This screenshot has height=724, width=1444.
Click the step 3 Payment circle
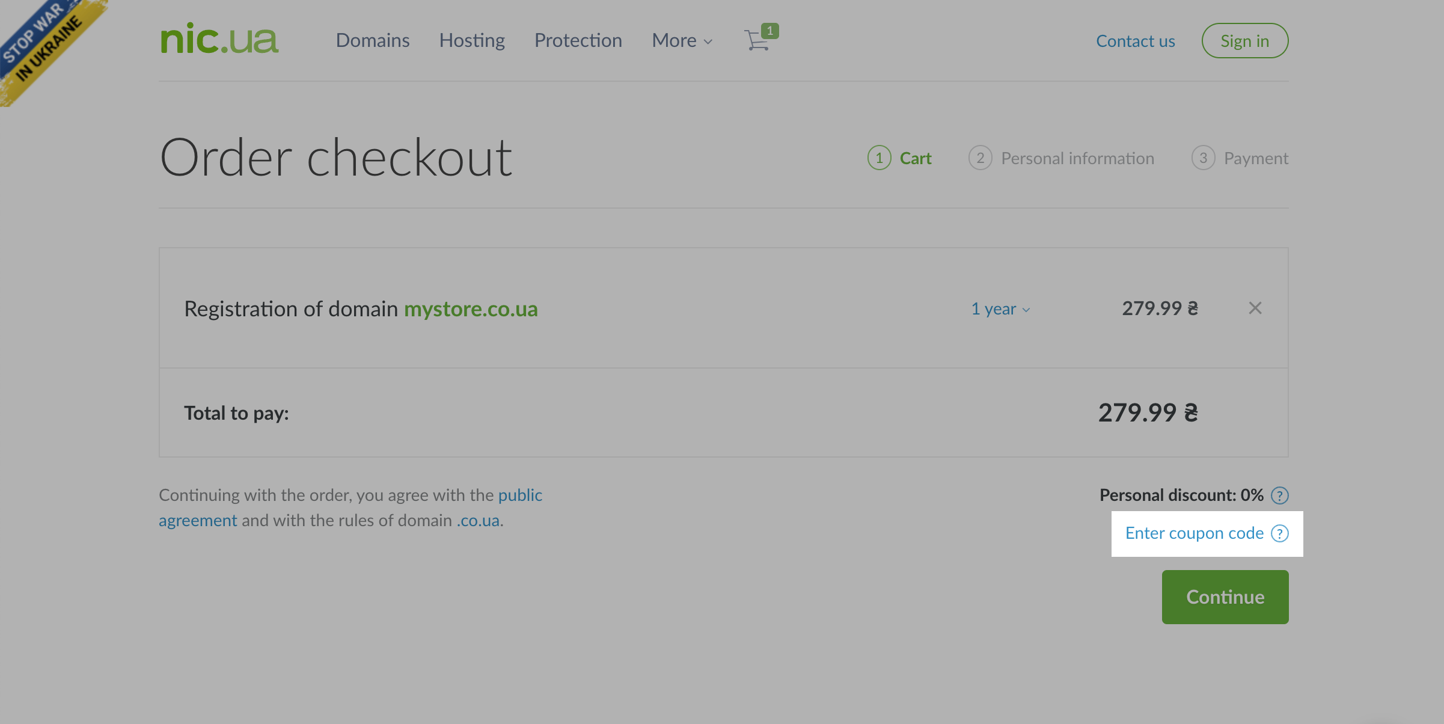1203,158
